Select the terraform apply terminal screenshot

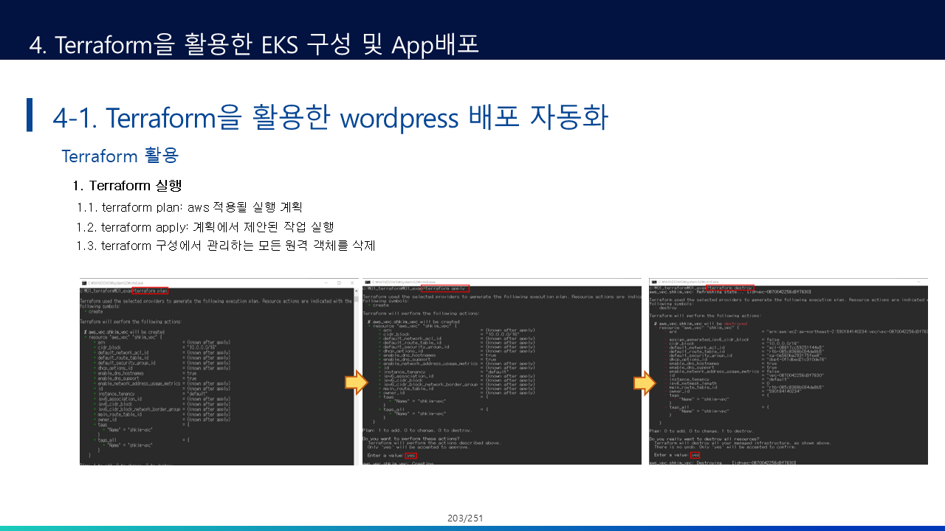[x=501, y=372]
